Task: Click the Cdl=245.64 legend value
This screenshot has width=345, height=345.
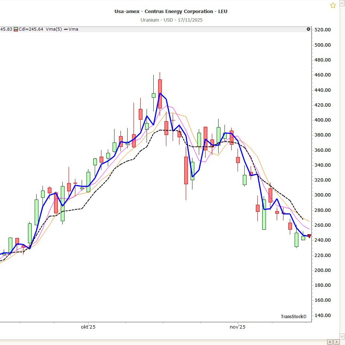Action: click(x=31, y=29)
